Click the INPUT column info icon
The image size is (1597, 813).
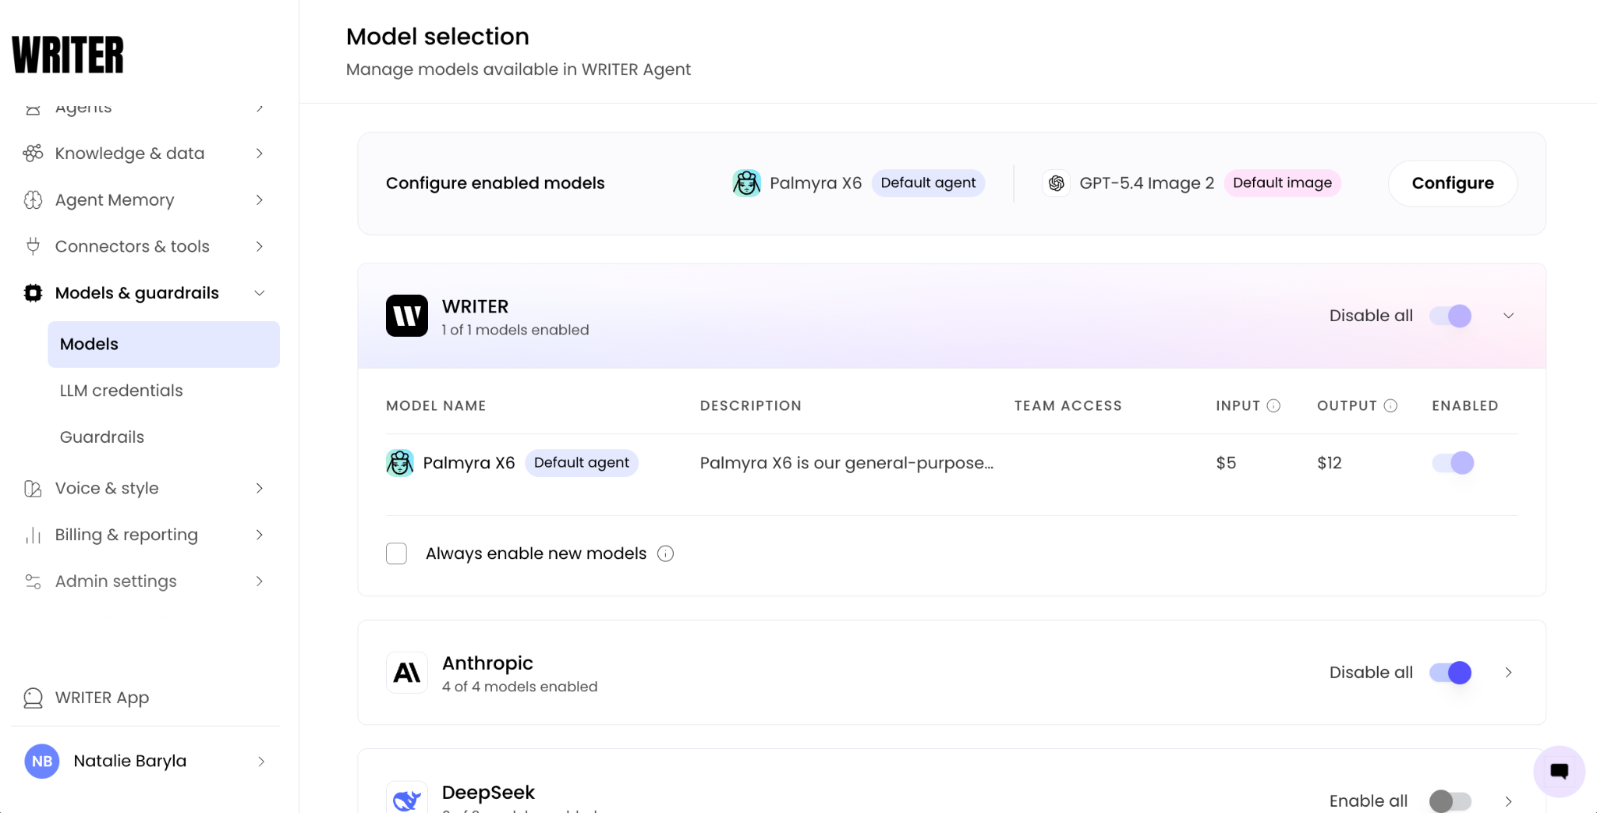point(1273,405)
